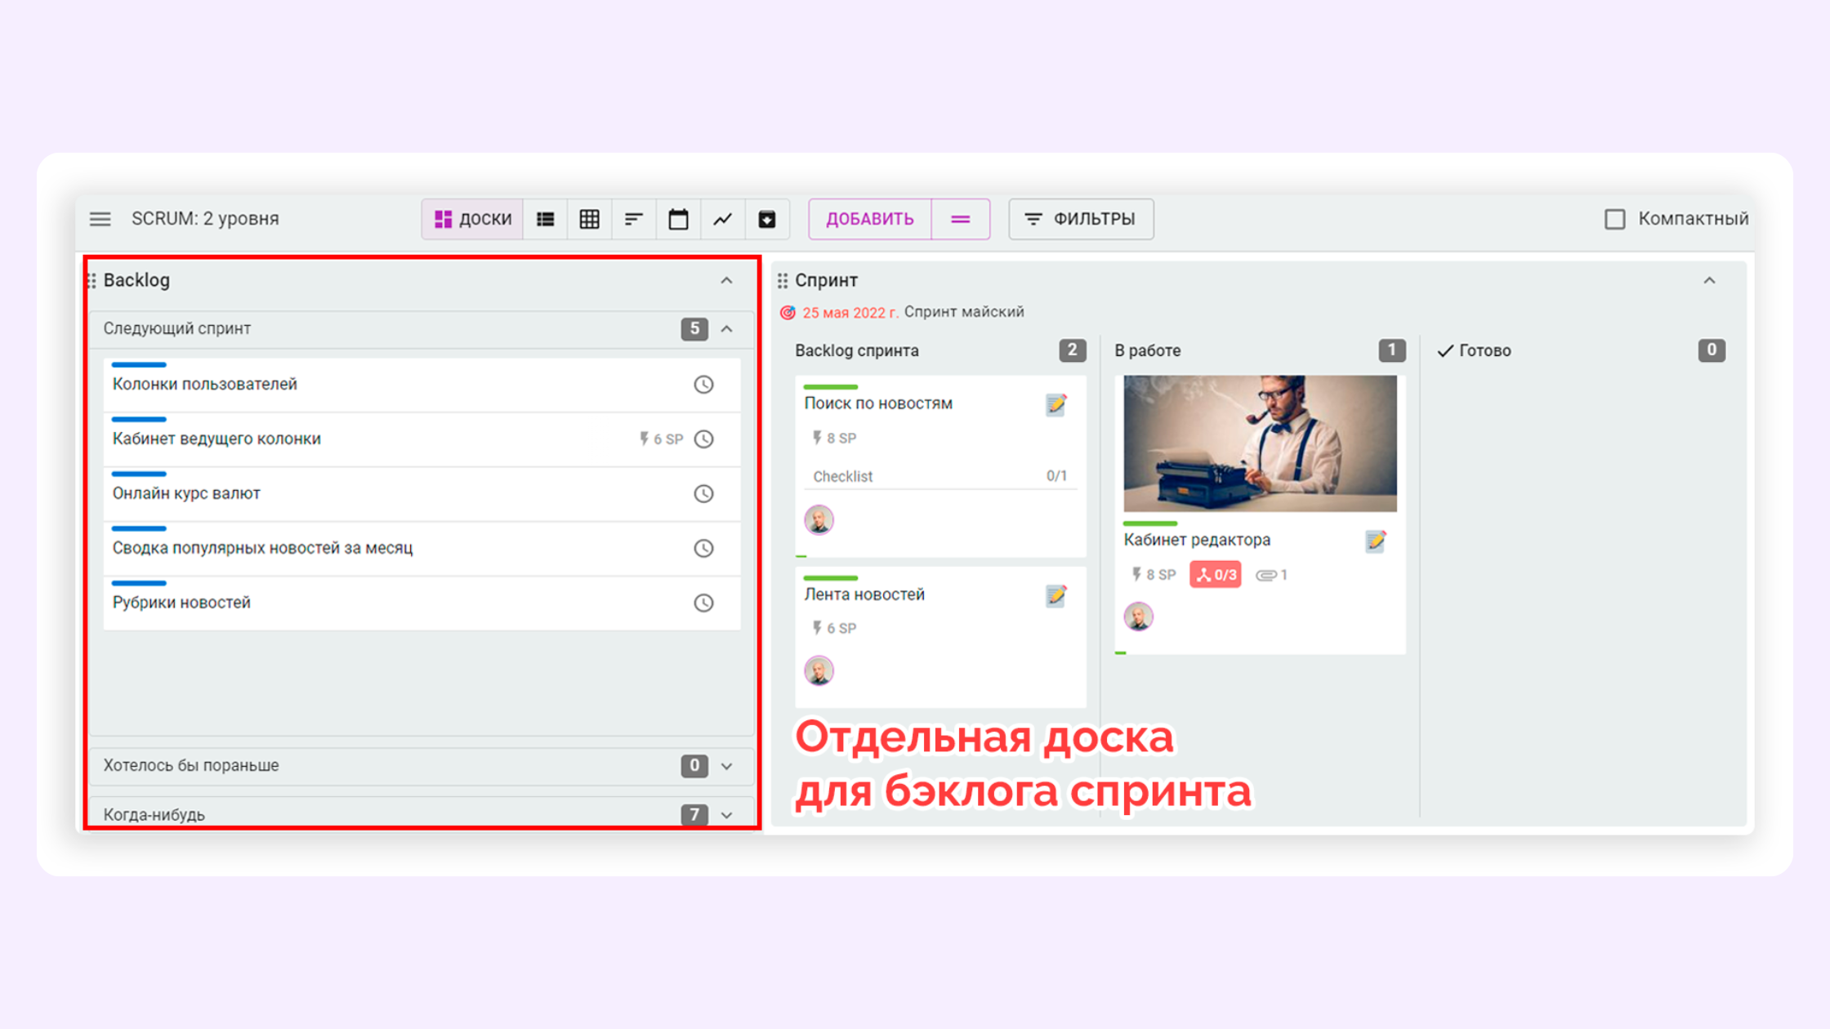Open the calendar view

coord(678,219)
